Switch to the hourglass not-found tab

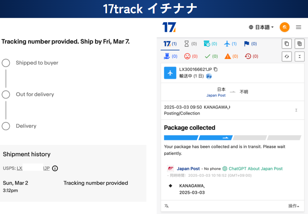click(x=190, y=44)
